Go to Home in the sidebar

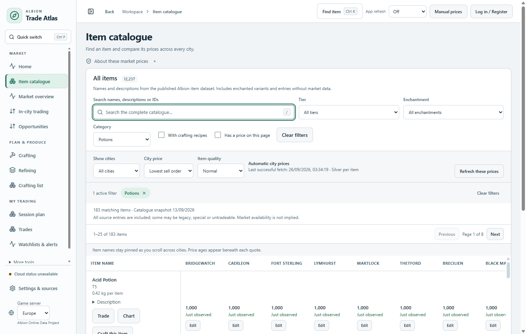pyautogui.click(x=36, y=66)
